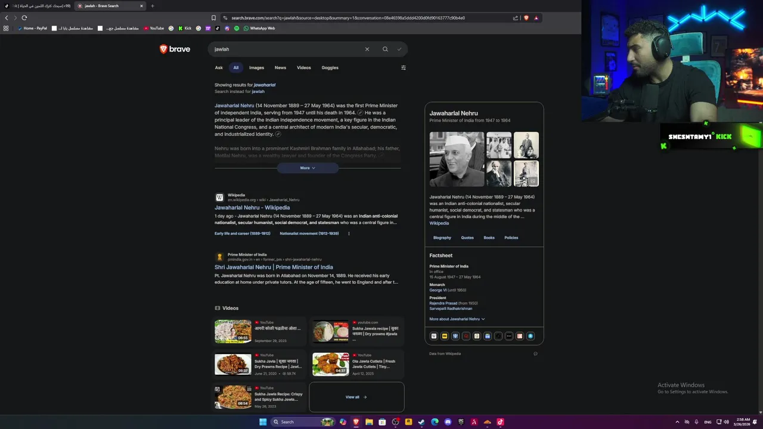Image resolution: width=763 pixels, height=429 pixels.
Task: Clear the search query with the X icon
Action: [367, 49]
